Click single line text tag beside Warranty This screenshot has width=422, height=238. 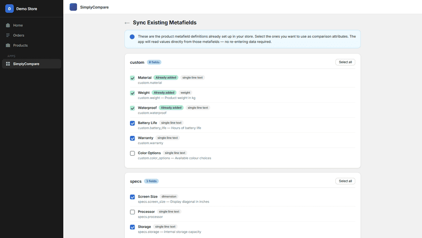tap(168, 138)
